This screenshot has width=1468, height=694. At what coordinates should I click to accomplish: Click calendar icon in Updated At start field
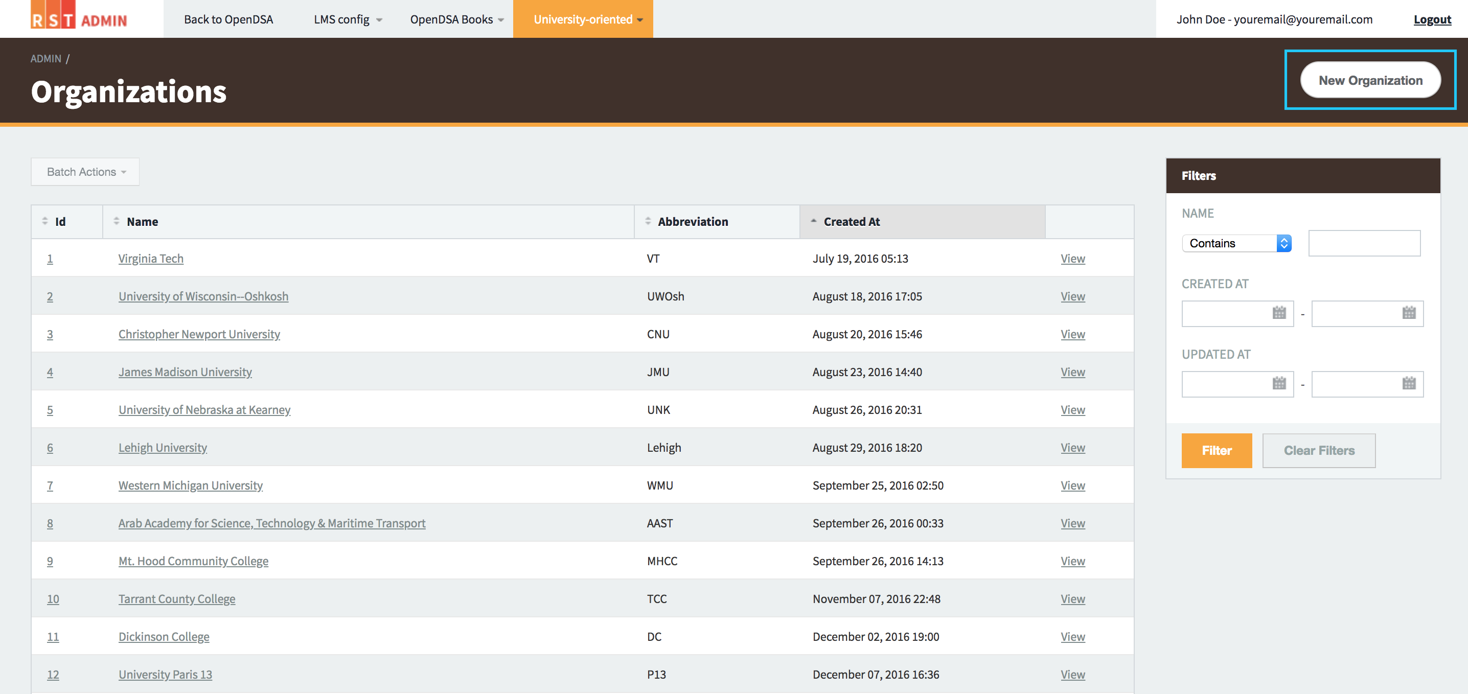(x=1279, y=383)
